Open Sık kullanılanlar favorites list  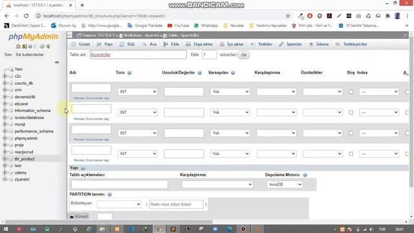coord(30,54)
